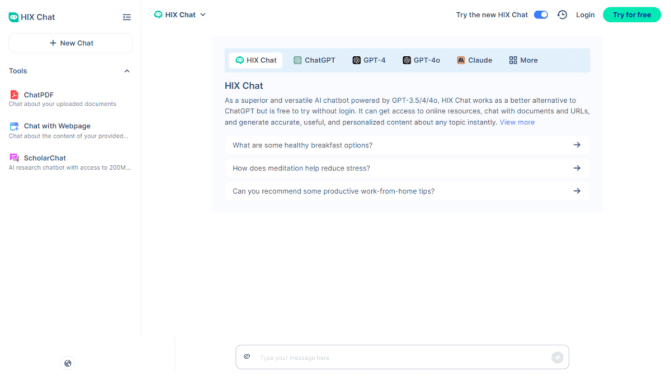Image resolution: width=671 pixels, height=377 pixels.
Task: Open the chat history icon
Action: (x=562, y=15)
